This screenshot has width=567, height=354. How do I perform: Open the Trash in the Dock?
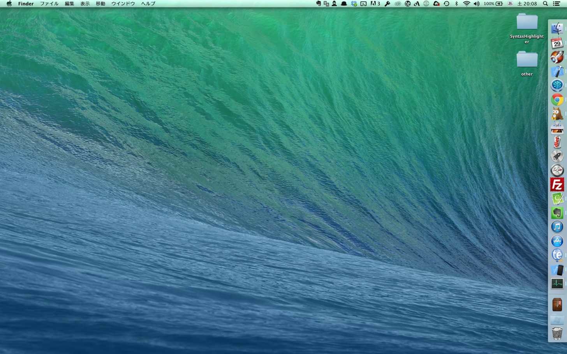coord(557,333)
